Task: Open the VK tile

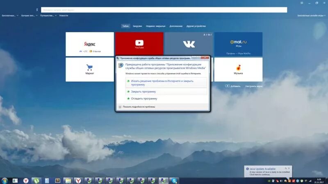Action: coord(189,44)
